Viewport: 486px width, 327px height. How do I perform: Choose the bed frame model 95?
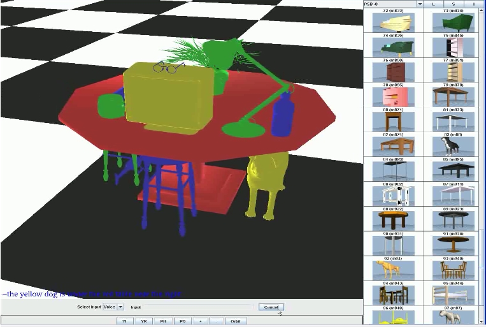[453, 294]
